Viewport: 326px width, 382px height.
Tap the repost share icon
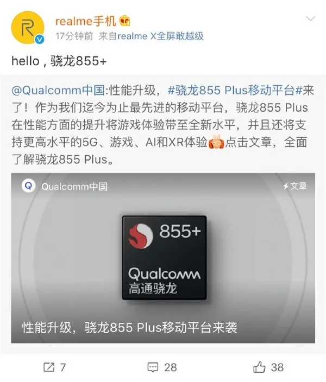tap(49, 367)
